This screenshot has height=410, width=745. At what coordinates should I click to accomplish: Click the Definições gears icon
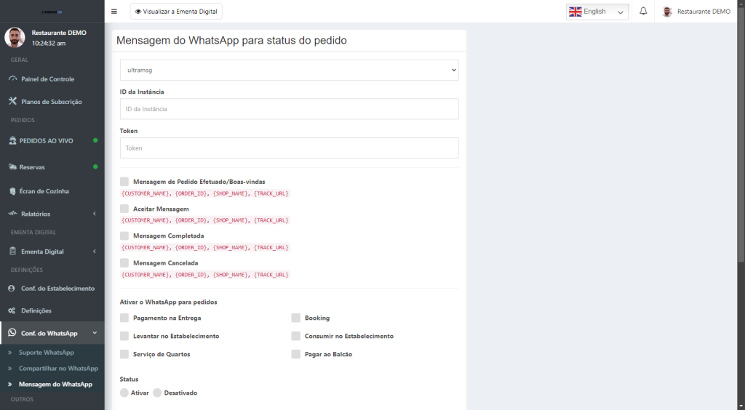pos(12,310)
